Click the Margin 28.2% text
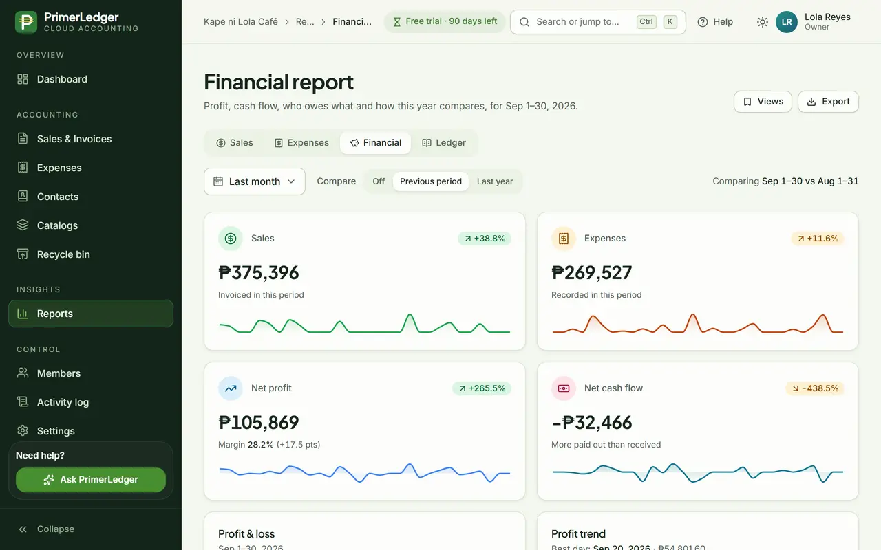 (x=246, y=445)
